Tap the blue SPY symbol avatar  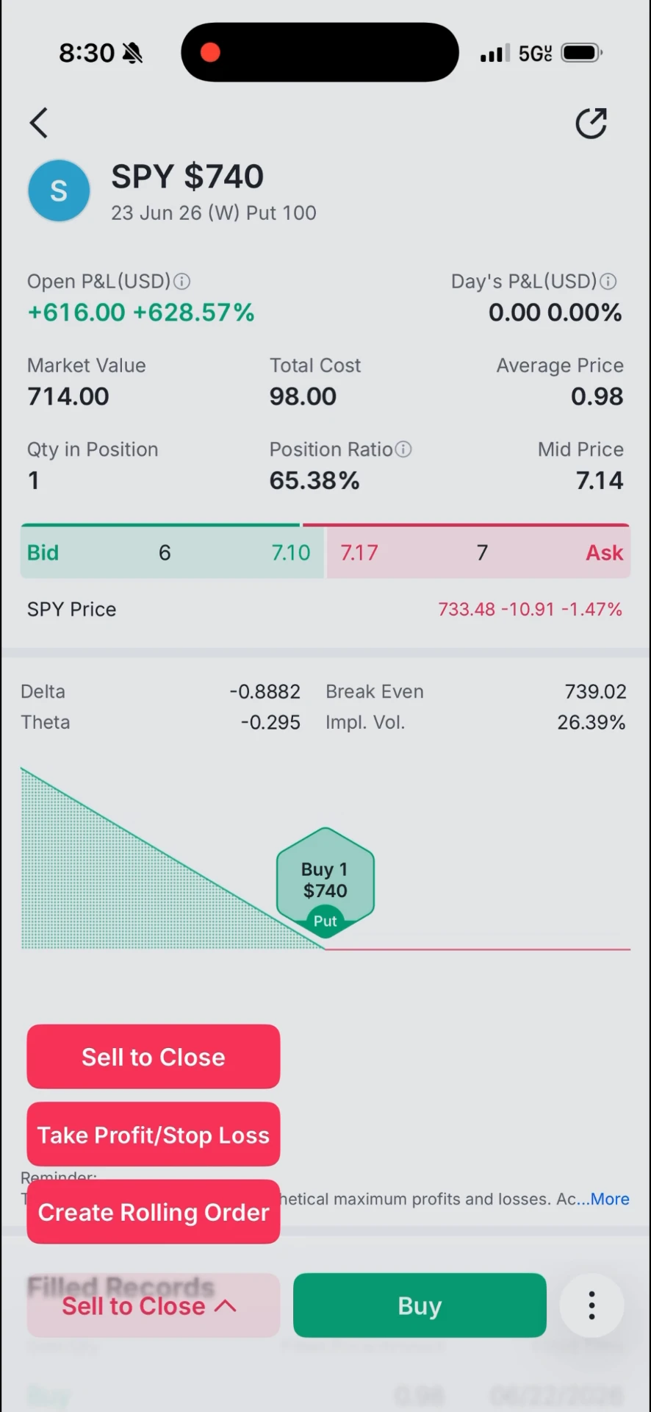click(x=59, y=190)
